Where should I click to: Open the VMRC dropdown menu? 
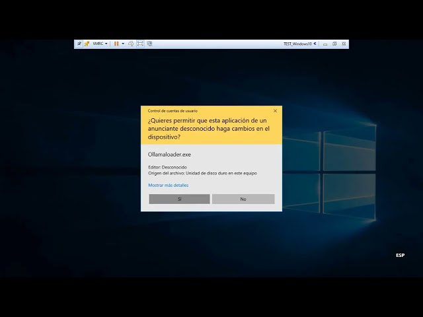click(x=100, y=44)
